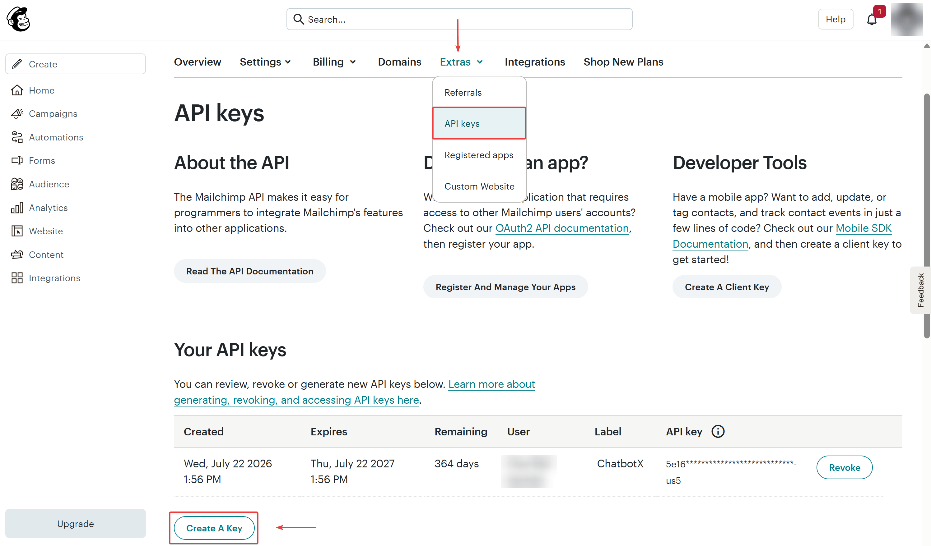Select Registered apps from Extras menu
Image resolution: width=931 pixels, height=546 pixels.
coord(479,155)
